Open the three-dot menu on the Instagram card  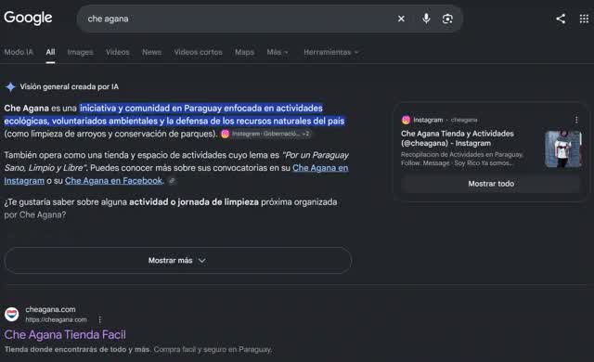tap(576, 120)
